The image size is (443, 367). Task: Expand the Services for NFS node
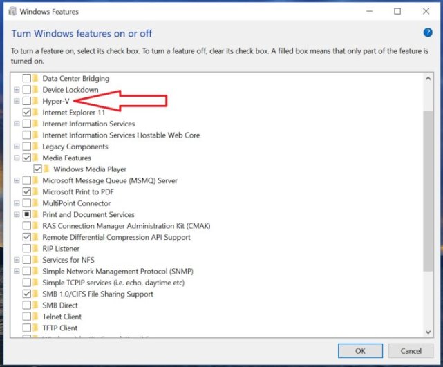[17, 260]
